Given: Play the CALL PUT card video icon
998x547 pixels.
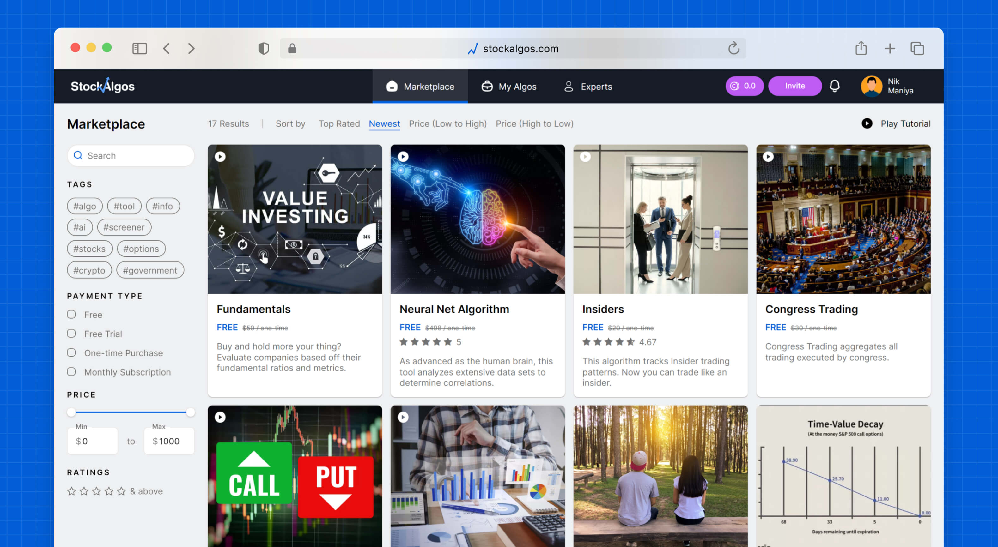Looking at the screenshot, I should (x=220, y=417).
